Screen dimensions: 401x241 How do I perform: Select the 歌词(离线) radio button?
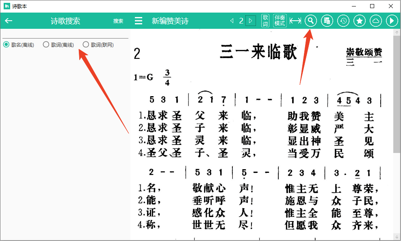click(x=46, y=45)
